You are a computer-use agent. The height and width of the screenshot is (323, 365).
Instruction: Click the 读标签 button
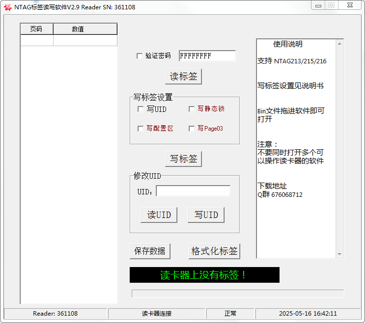(x=183, y=77)
